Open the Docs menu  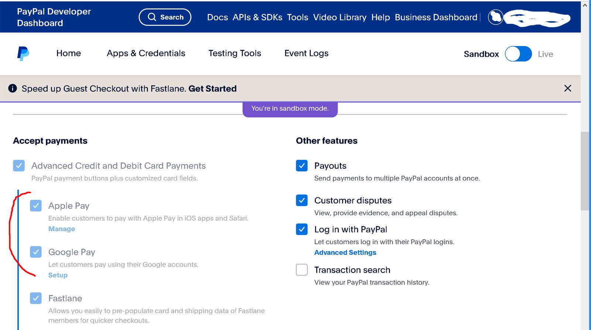coord(218,17)
